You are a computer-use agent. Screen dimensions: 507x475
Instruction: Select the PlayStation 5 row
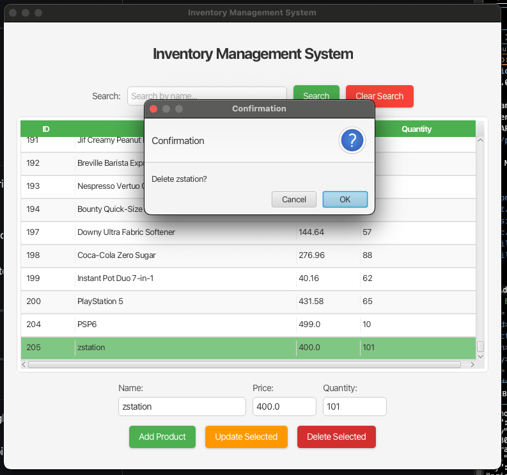pyautogui.click(x=248, y=301)
